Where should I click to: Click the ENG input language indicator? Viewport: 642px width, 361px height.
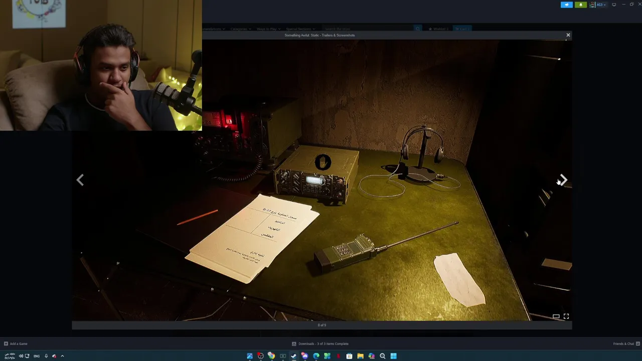[37, 356]
